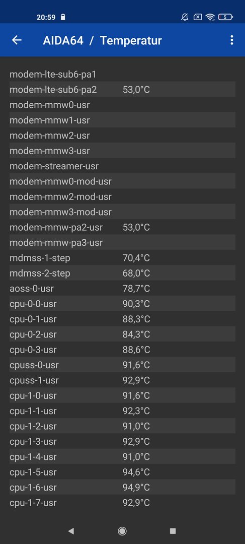Select the cpu-1-6-usr 94,9°C row
245x544 pixels.
coord(122,488)
